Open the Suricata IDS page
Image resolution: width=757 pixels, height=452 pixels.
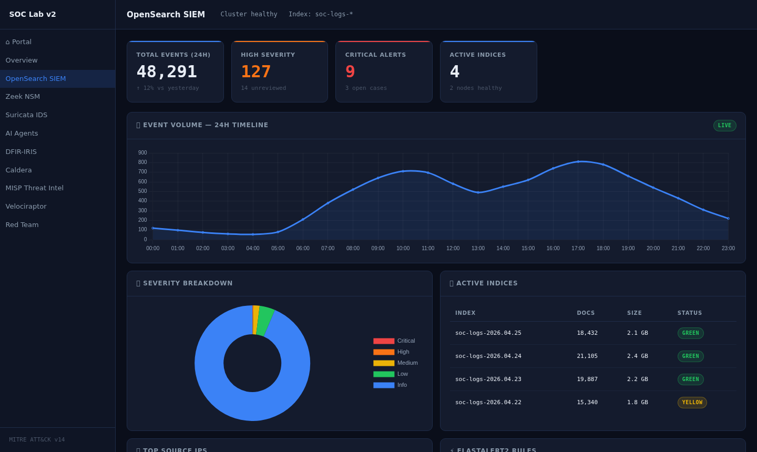pos(26,115)
